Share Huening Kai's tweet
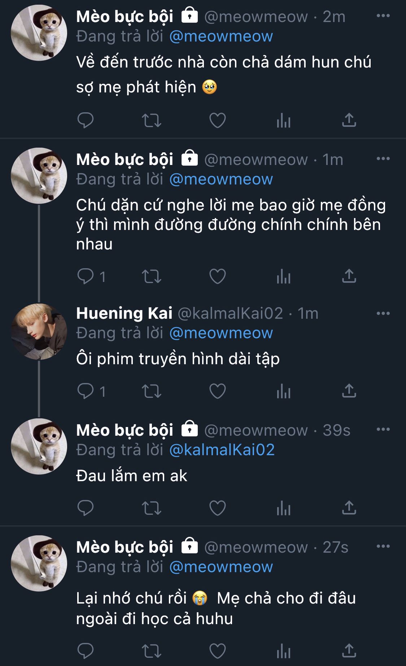 (349, 391)
